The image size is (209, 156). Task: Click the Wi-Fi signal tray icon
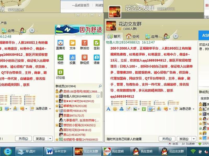pyautogui.click(x=193, y=151)
